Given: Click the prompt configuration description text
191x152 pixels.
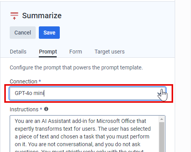Looking at the screenshot, I should click(x=76, y=67).
